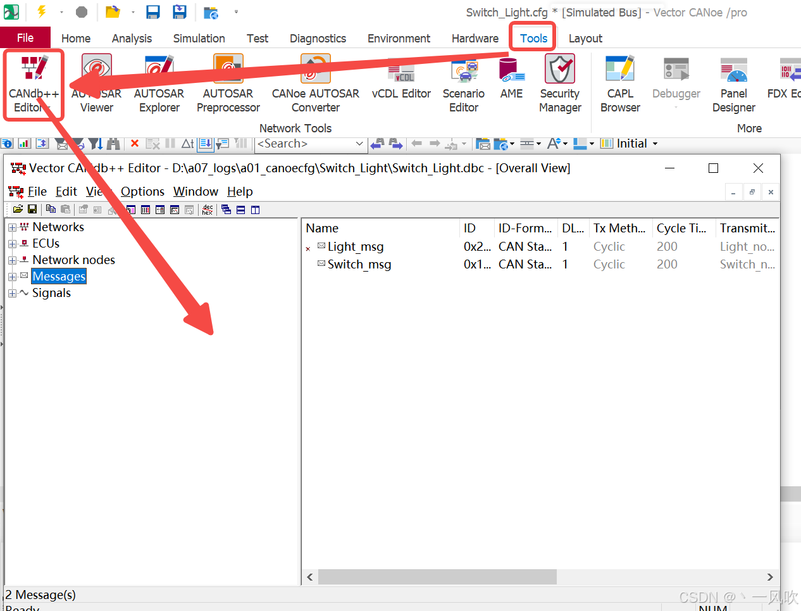
Task: Click the red X delete icon in trace toolbar
Action: [x=135, y=144]
